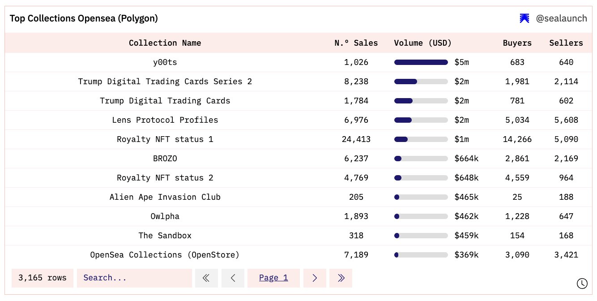
Task: Click the $369k volume value
Action: pos(466,255)
